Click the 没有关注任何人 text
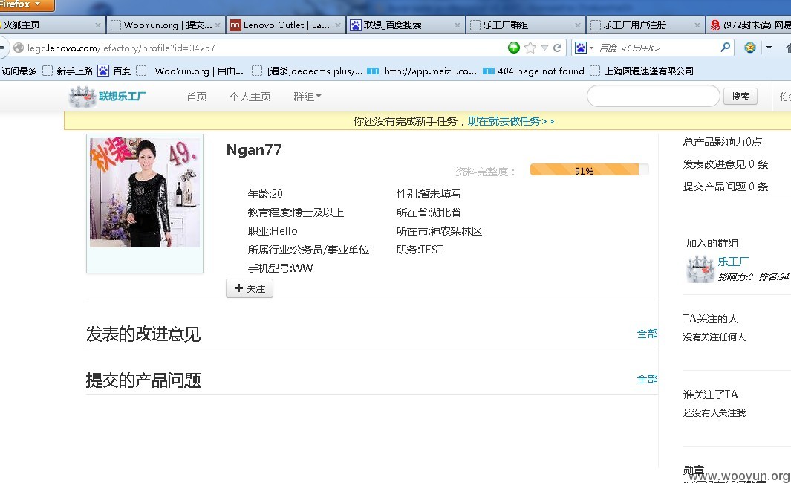Screen dimensions: 791x483 point(714,337)
